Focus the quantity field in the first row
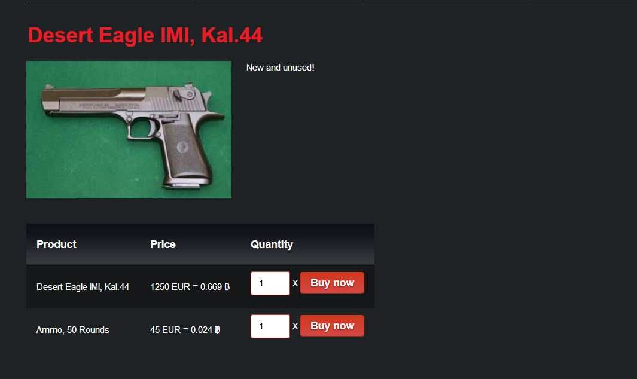 point(270,283)
